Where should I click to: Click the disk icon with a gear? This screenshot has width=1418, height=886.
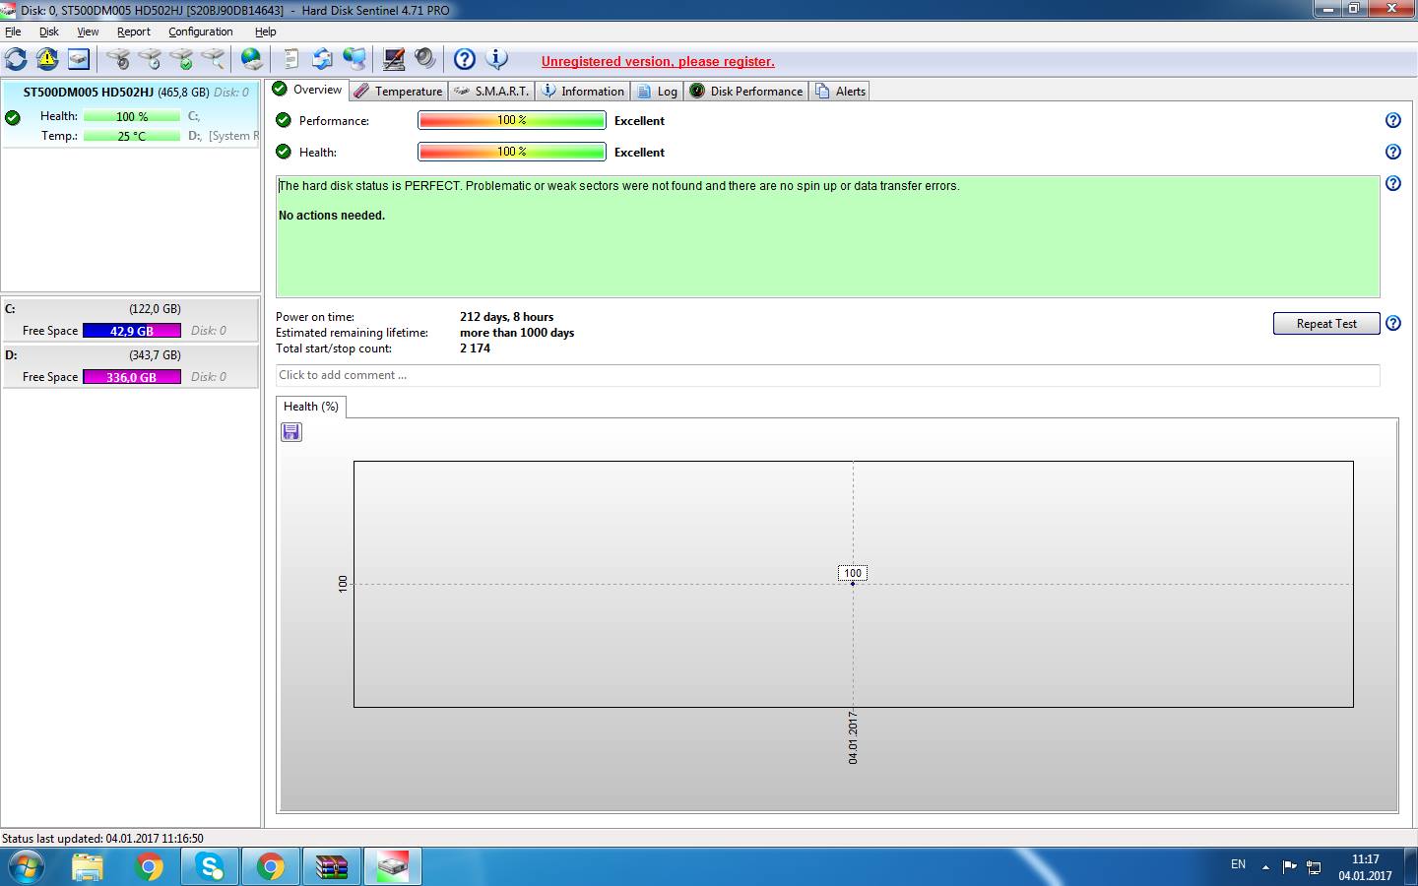pos(118,59)
